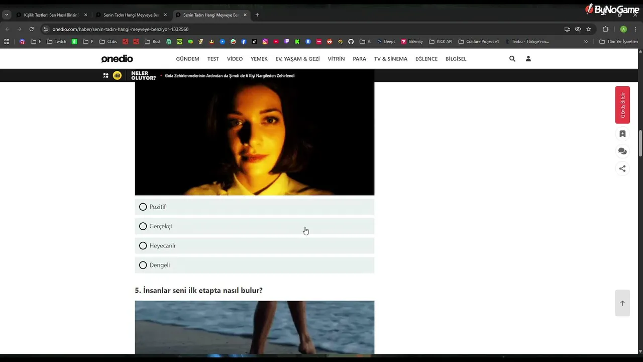Open the user profile icon in header
The width and height of the screenshot is (643, 362).
[528, 59]
